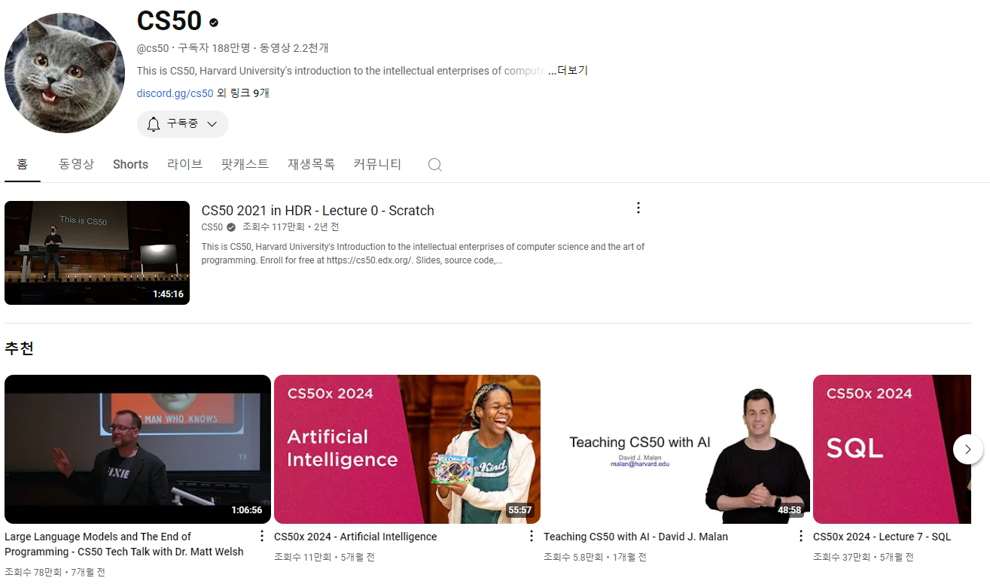The image size is (990, 584).
Task: Click the 외 링크 9개 label
Action: pos(242,93)
